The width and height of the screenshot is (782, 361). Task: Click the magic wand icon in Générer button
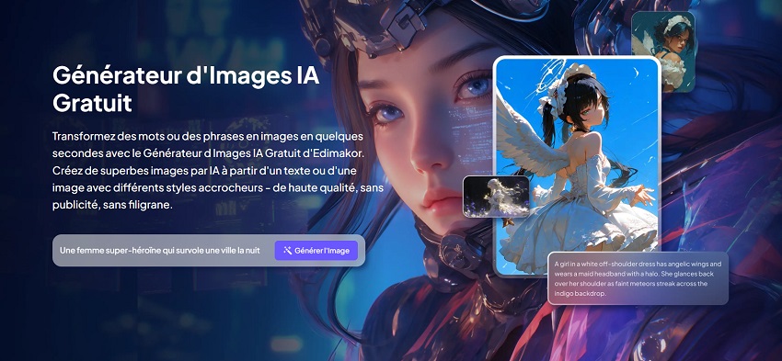(x=287, y=251)
